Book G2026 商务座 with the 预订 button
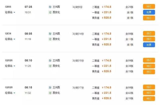160x105 pixels. [x=149, y=72]
